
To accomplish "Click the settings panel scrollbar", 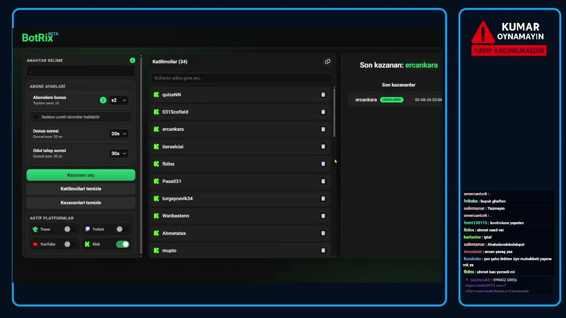I will click(141, 155).
